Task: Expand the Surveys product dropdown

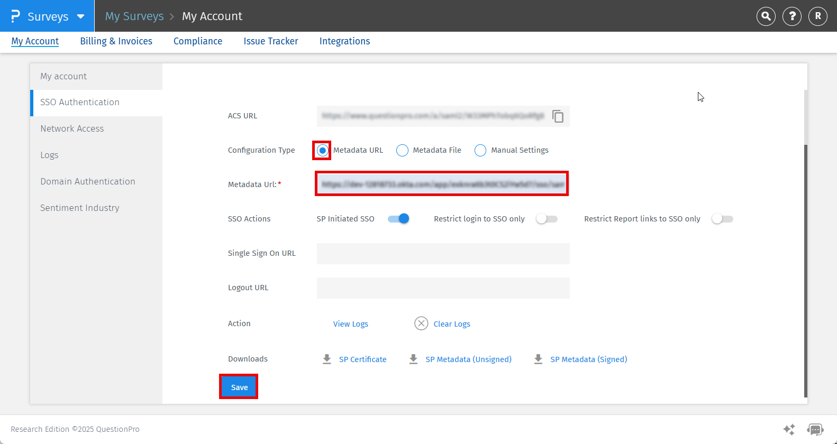Action: coord(80,16)
